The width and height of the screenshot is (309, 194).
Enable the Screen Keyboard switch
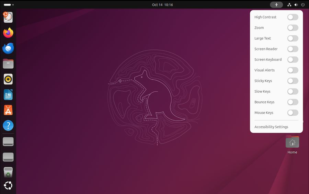coord(293,60)
